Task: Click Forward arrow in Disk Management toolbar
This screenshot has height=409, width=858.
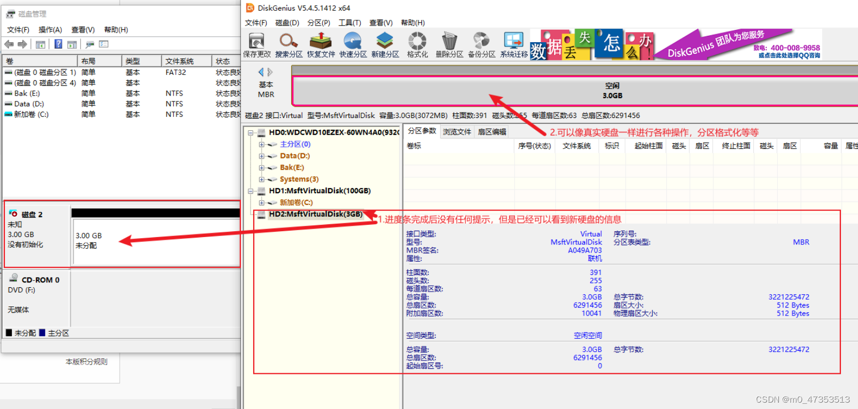Action: pos(22,44)
